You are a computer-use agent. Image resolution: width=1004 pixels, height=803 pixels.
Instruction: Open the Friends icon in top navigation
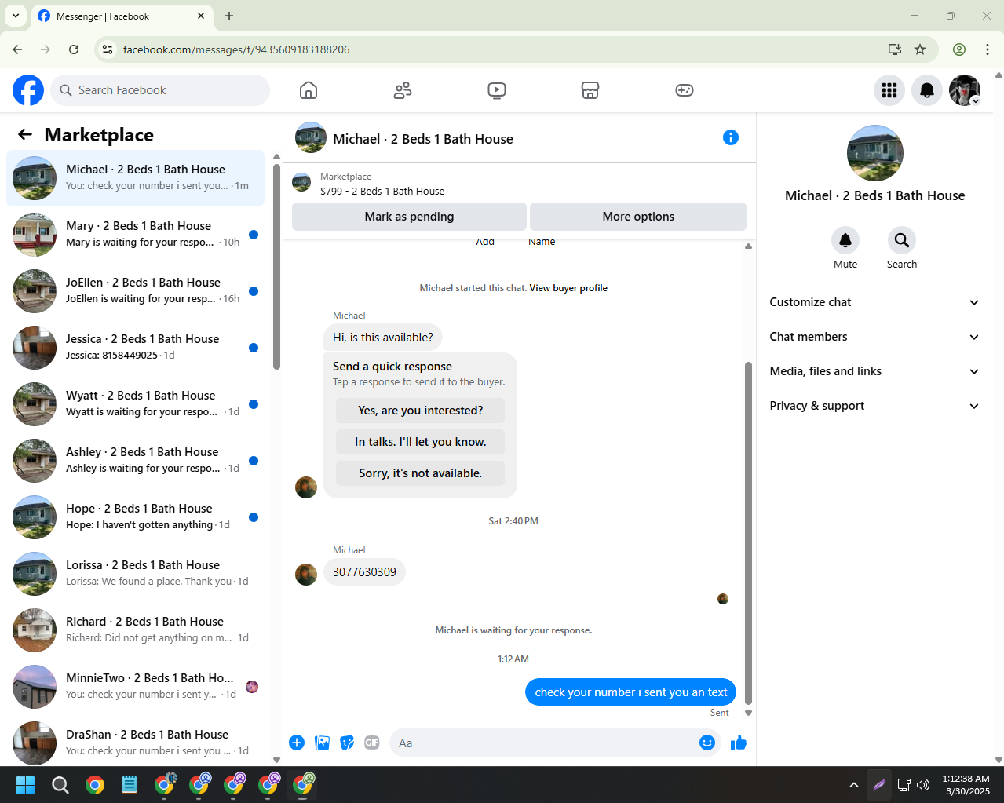(403, 90)
